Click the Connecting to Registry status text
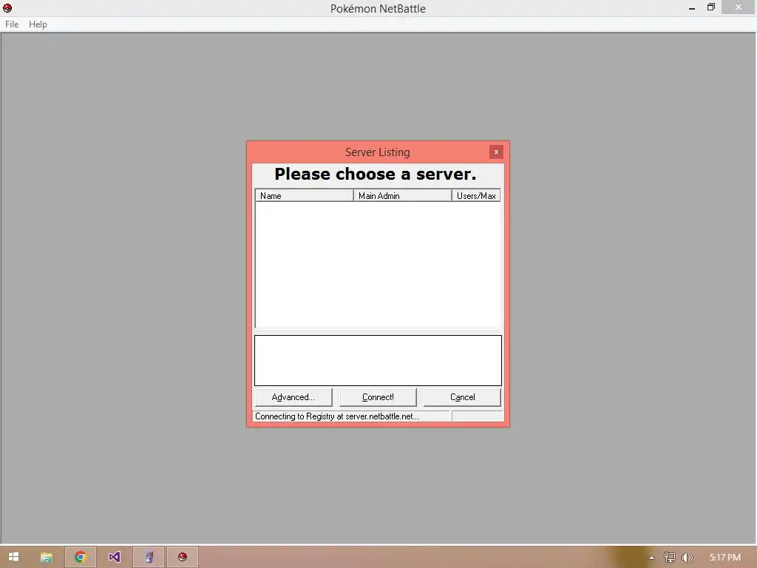 point(336,416)
